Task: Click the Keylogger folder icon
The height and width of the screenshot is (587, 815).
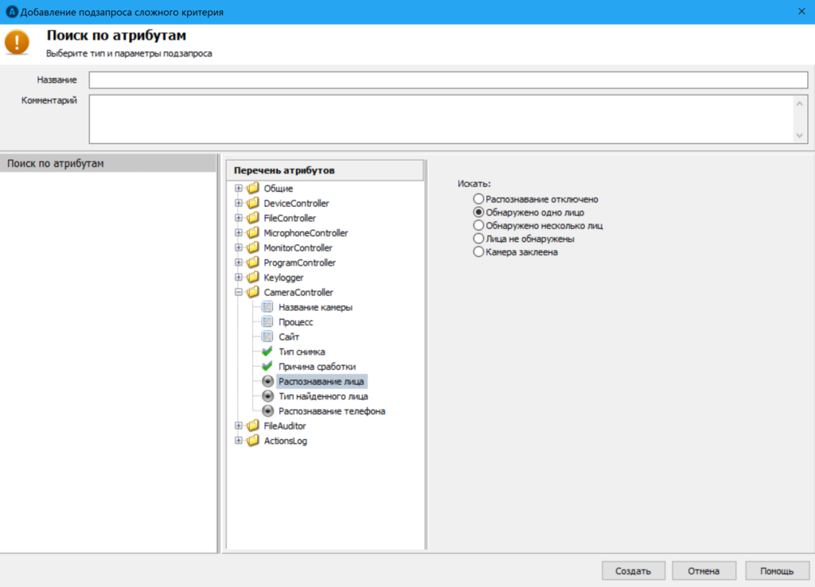Action: coord(253,278)
